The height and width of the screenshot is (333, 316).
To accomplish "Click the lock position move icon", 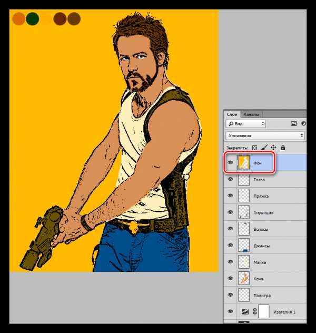I will [x=273, y=148].
